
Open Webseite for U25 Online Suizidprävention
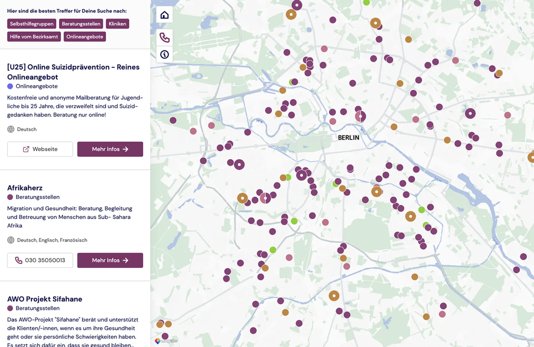[x=40, y=149]
